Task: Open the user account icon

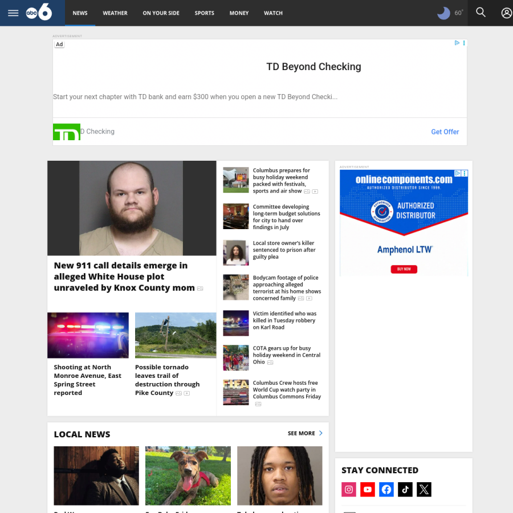Action: 507,13
